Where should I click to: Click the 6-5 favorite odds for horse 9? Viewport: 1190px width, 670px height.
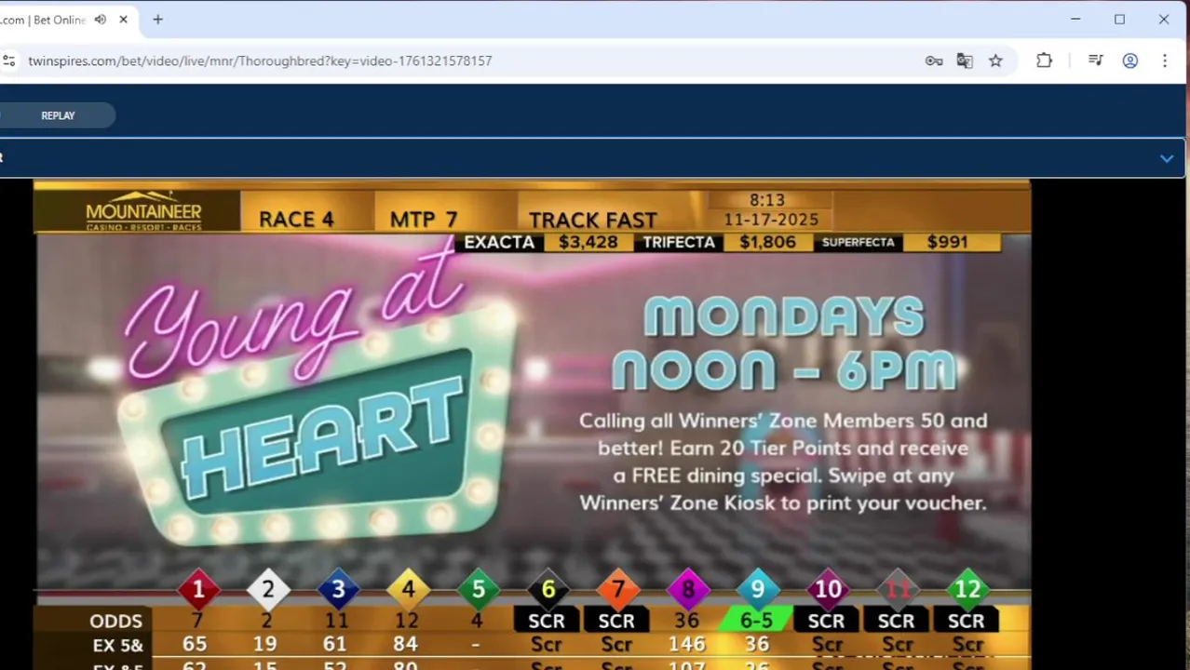[x=756, y=621]
